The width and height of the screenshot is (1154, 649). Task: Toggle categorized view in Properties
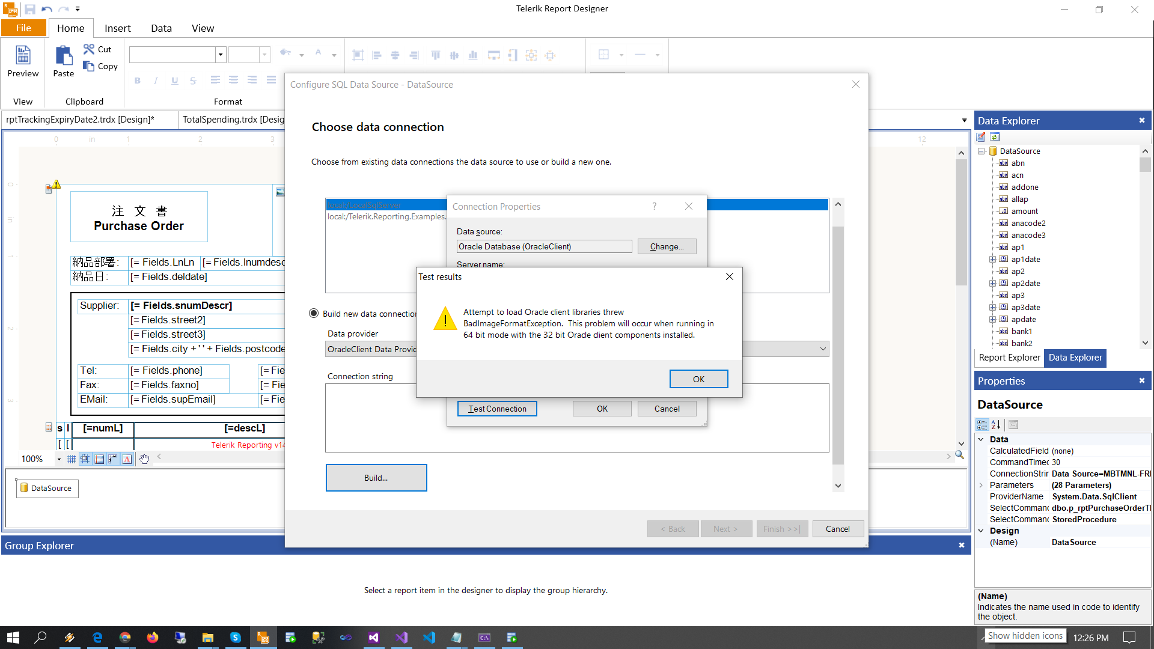pyautogui.click(x=982, y=425)
